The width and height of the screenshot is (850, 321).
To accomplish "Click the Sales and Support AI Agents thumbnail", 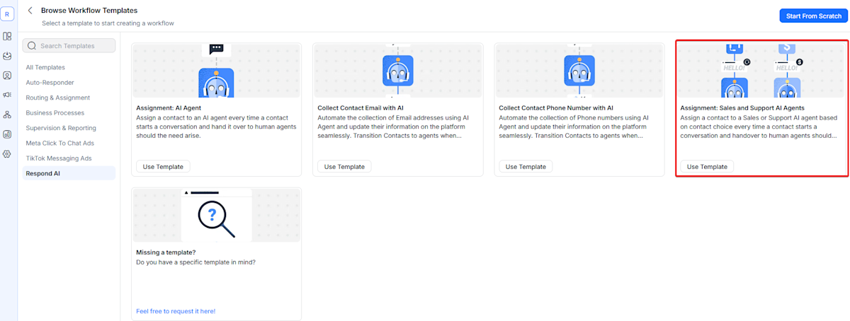I will pos(762,71).
